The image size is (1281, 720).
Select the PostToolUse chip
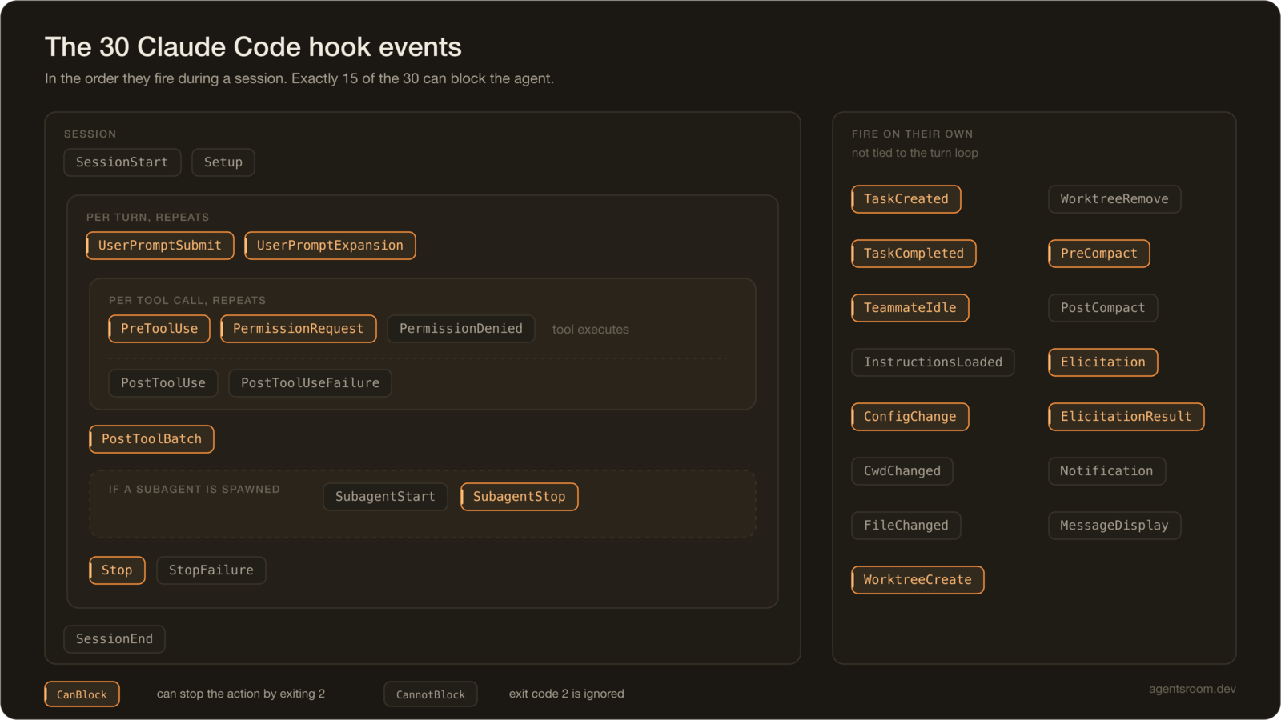tap(163, 383)
